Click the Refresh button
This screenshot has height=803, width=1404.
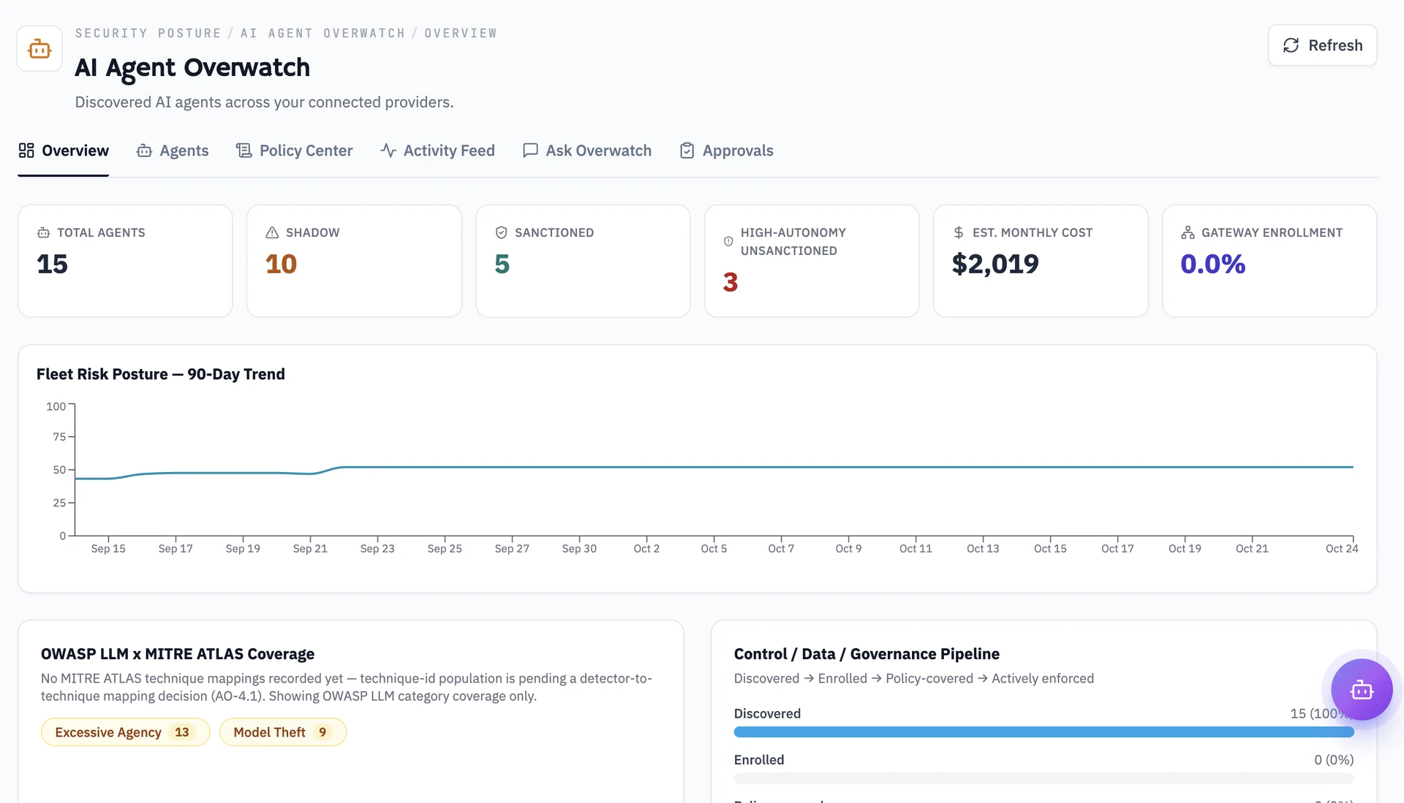coord(1322,45)
